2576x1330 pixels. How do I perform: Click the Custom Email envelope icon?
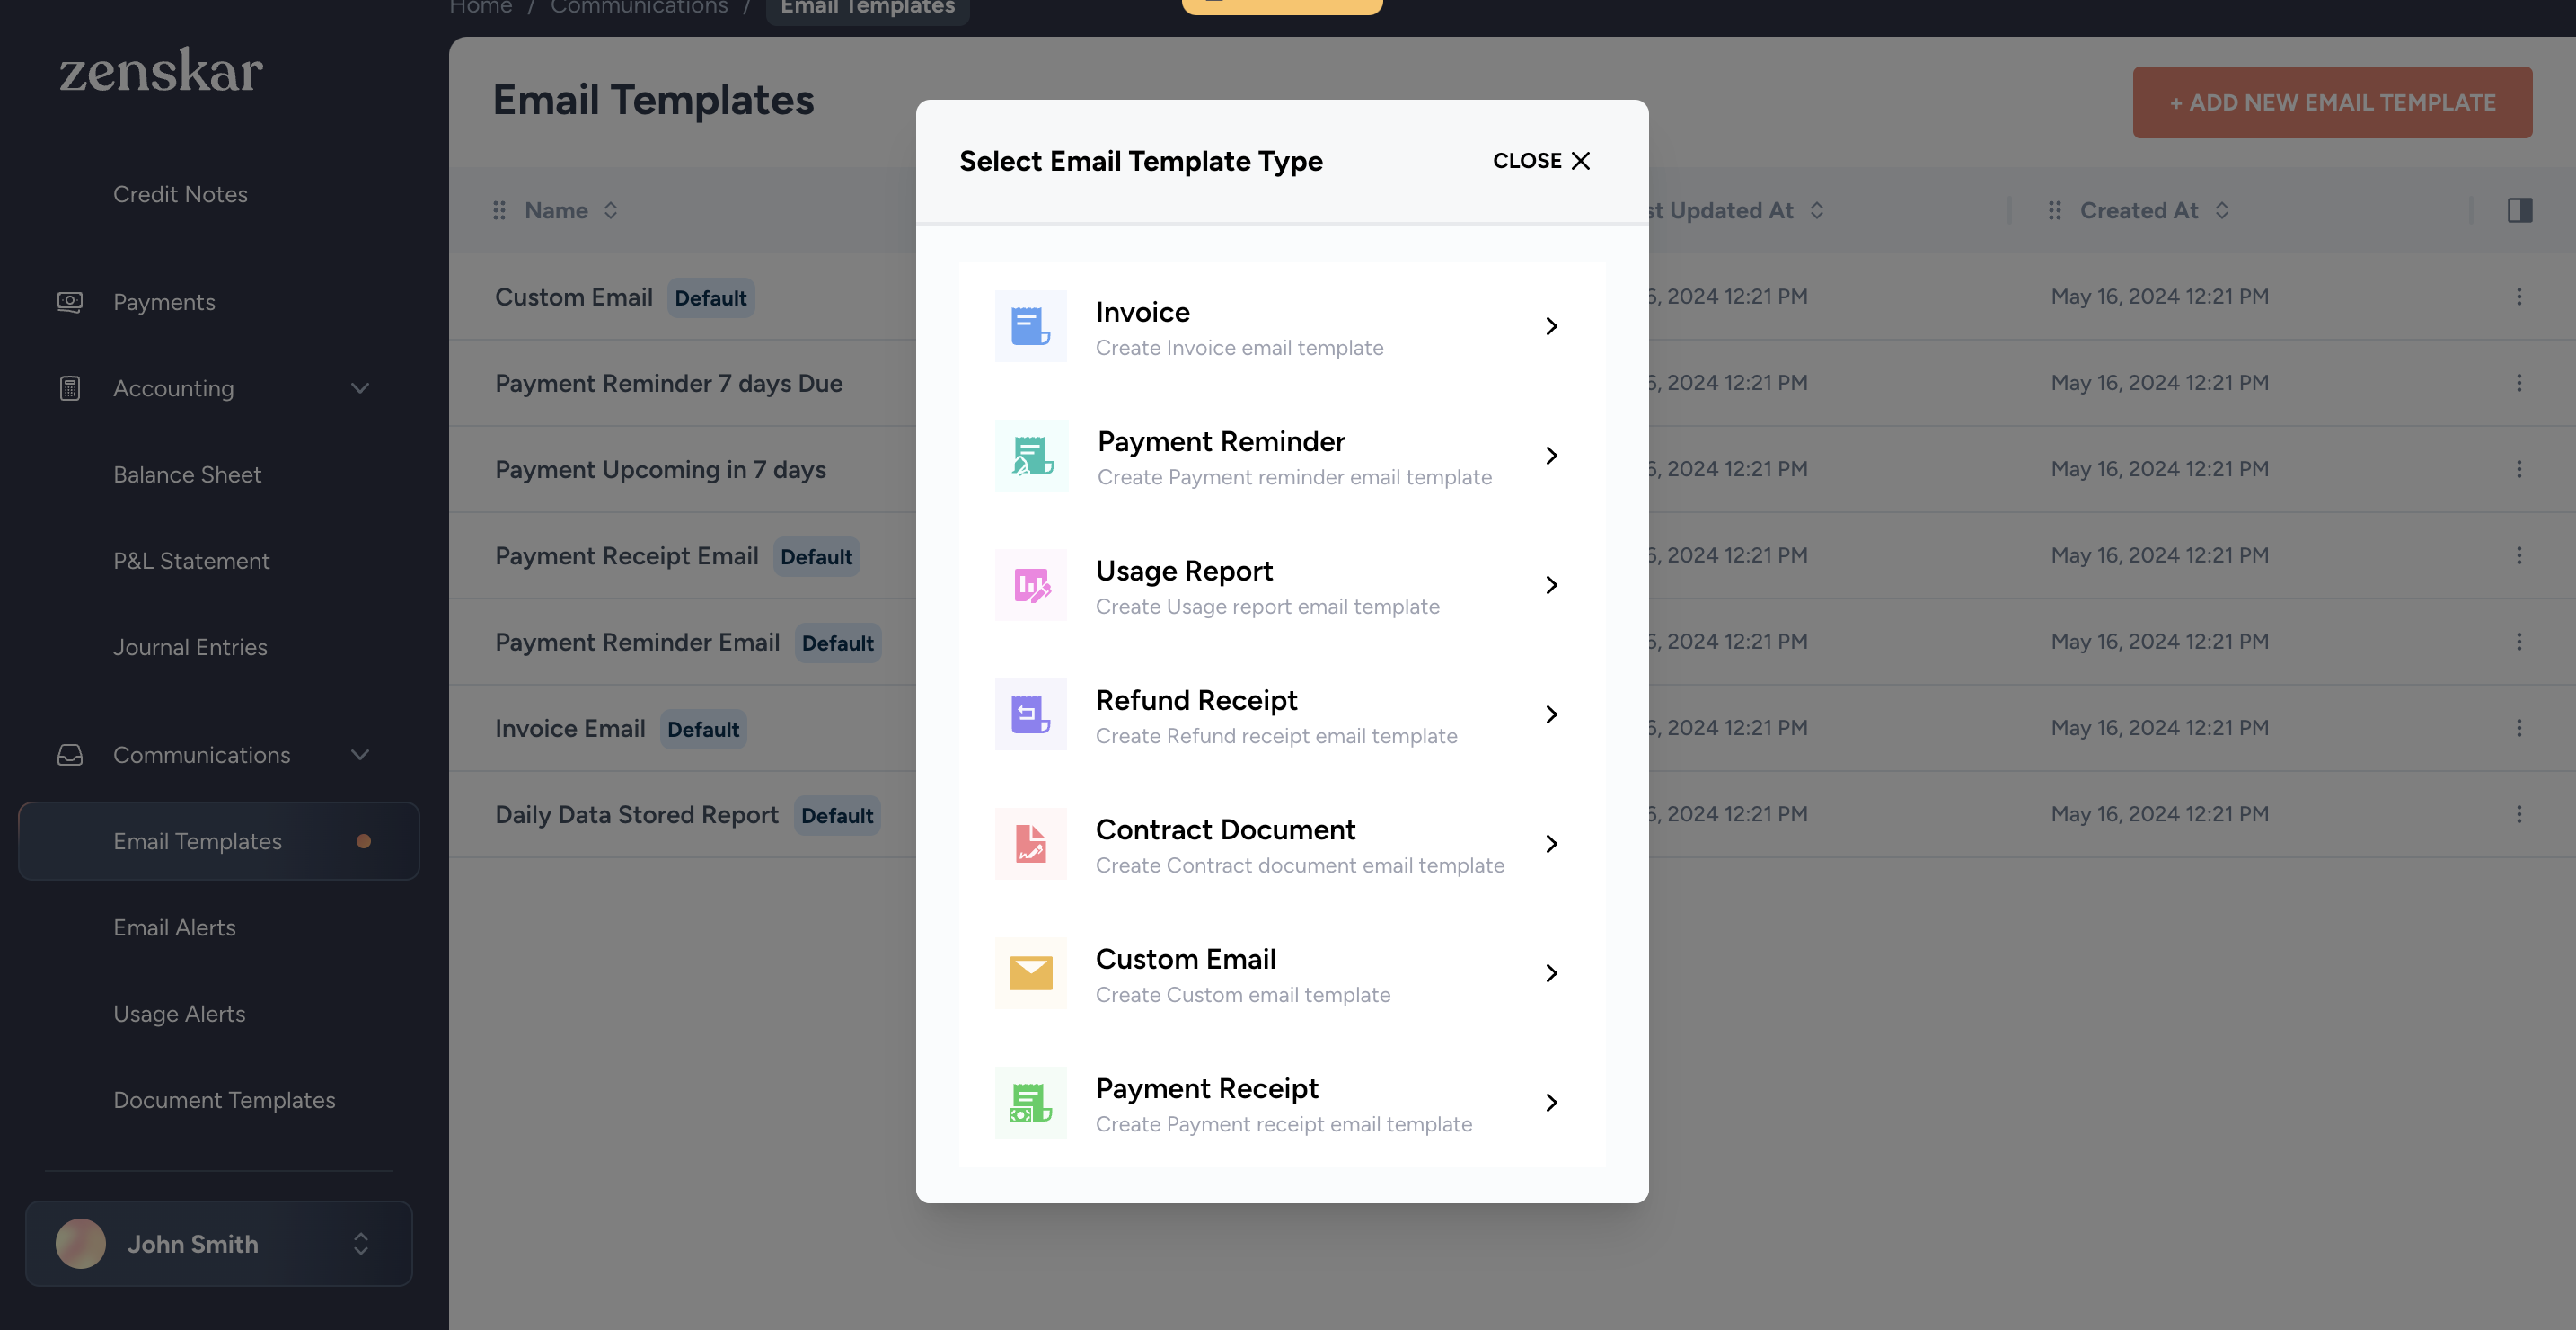(1031, 972)
